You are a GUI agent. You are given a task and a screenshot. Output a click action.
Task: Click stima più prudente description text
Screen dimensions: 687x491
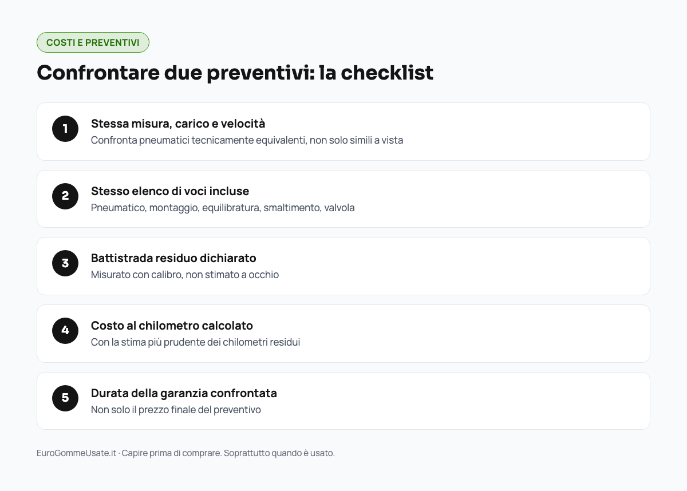click(195, 342)
